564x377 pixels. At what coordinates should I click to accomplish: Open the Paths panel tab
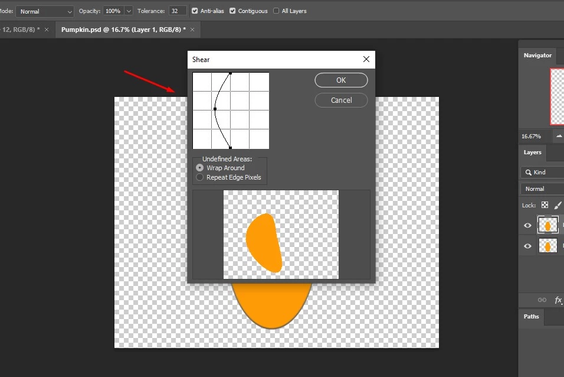tap(532, 317)
